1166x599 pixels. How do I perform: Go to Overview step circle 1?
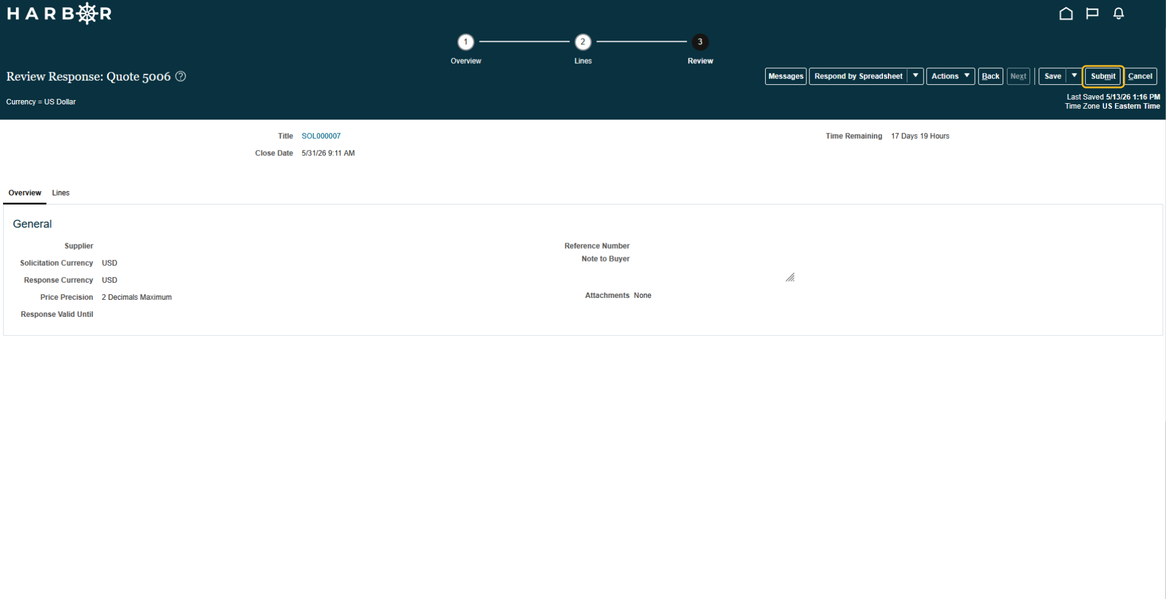click(x=466, y=42)
